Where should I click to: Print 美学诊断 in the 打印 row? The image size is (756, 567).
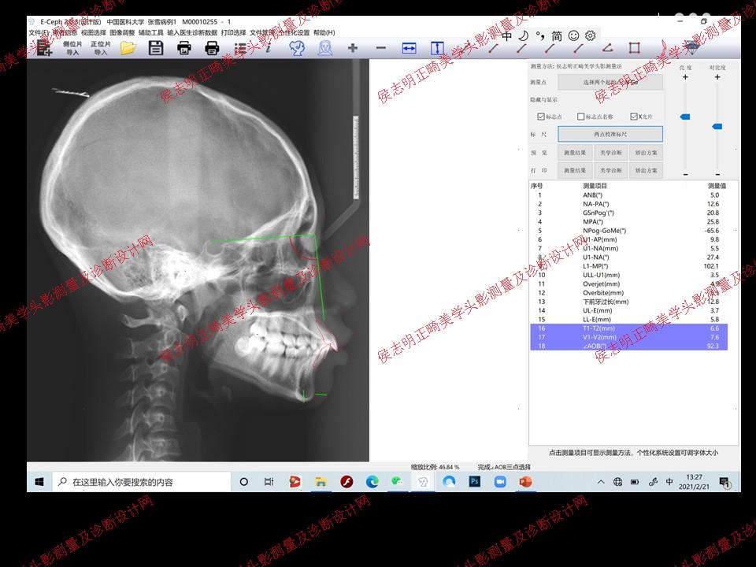click(x=611, y=170)
